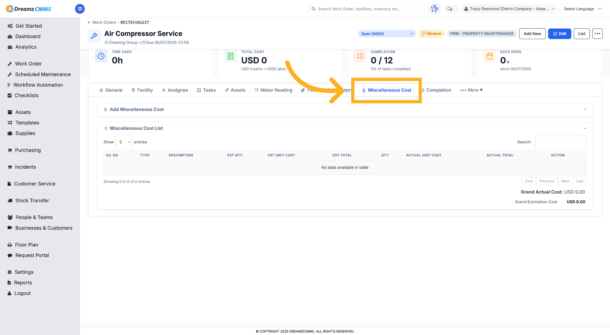Open Assets in the left sidebar
Image resolution: width=610 pixels, height=335 pixels.
[23, 112]
